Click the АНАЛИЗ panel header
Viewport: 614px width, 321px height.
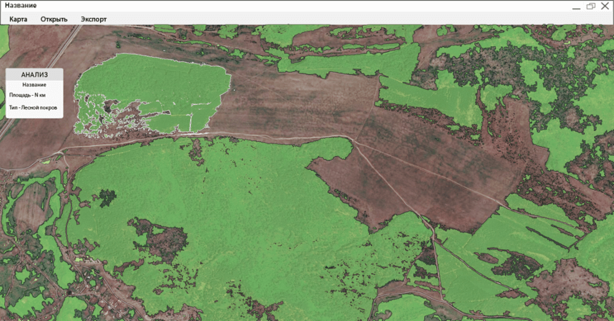[34, 74]
